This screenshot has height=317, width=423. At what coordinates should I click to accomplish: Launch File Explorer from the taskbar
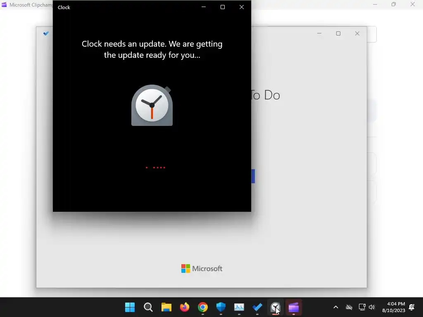point(166,307)
